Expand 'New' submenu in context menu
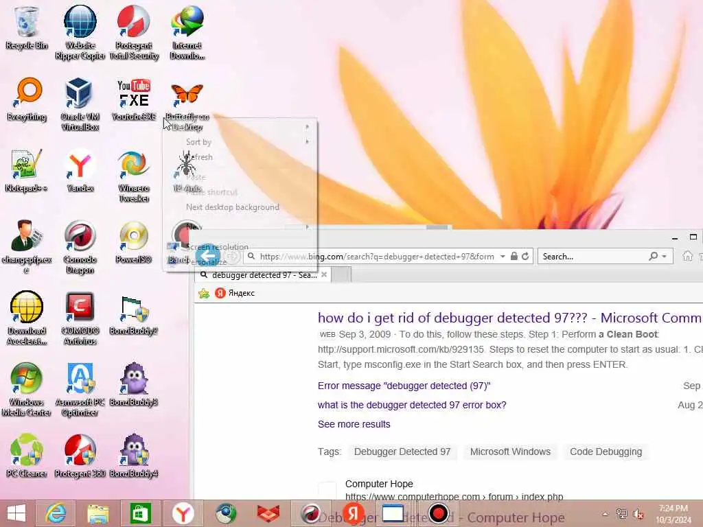Viewport: 703px width, 527px height. point(240,226)
